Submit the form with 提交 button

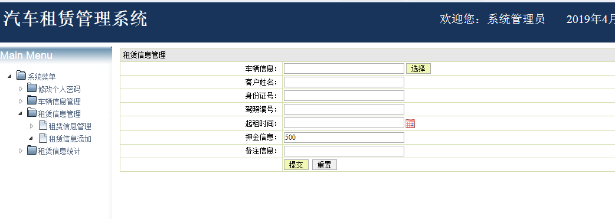296,165
